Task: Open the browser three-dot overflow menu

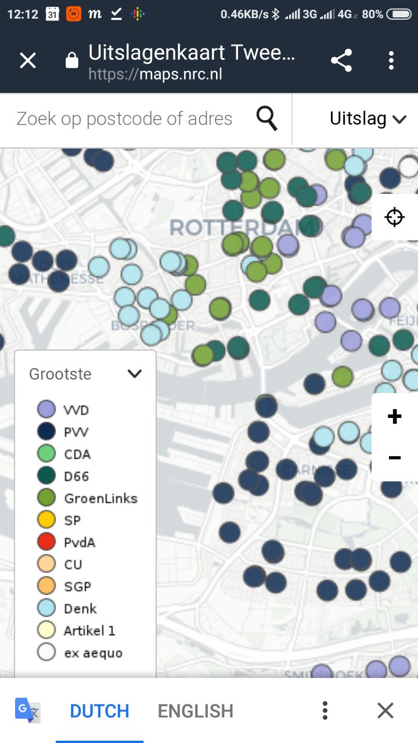Action: pyautogui.click(x=391, y=60)
